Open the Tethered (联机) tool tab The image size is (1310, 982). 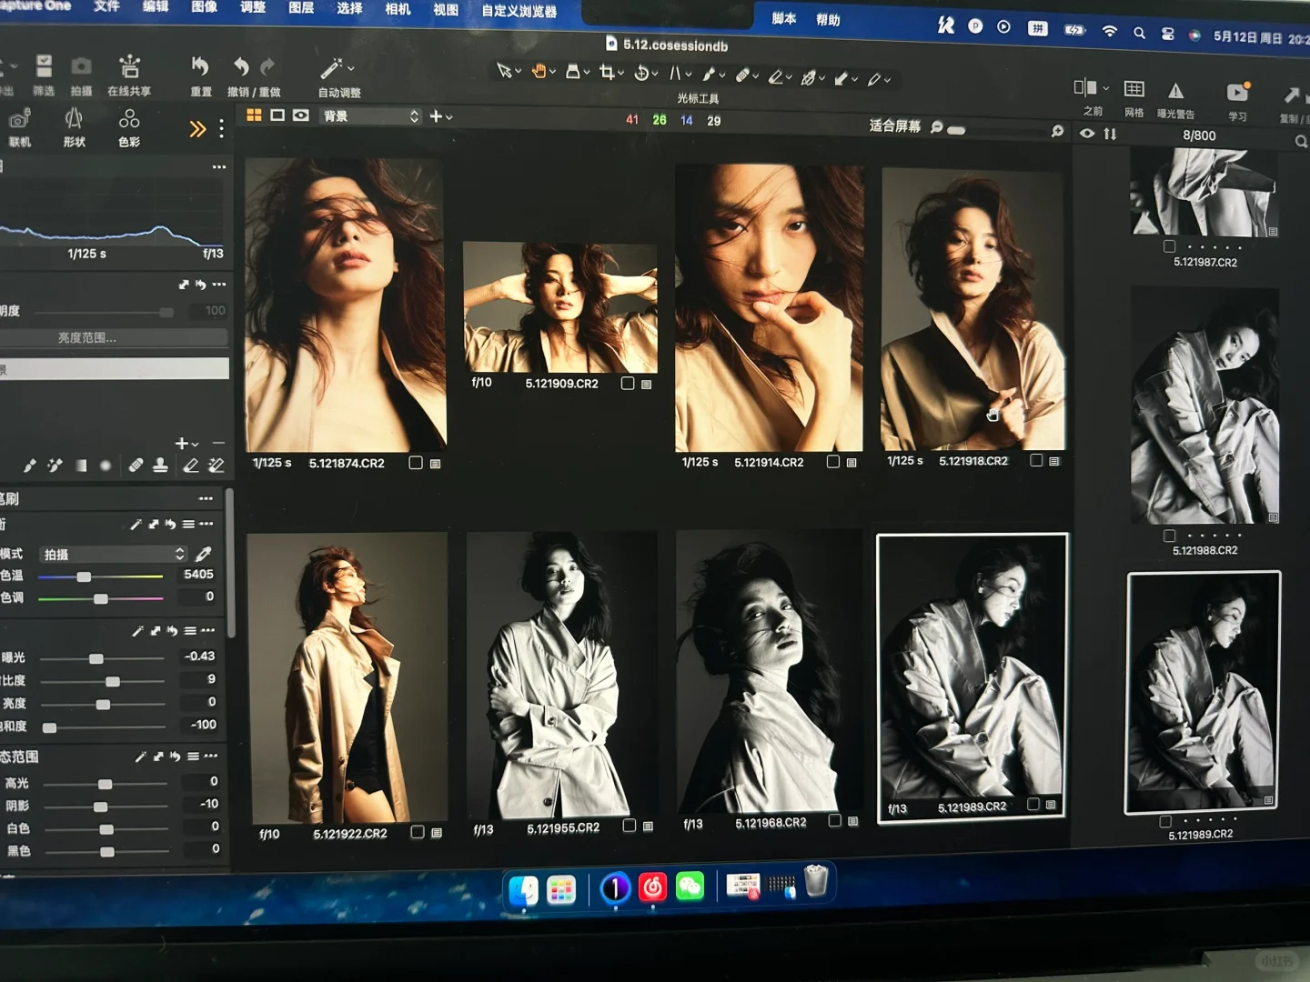pyautogui.click(x=20, y=118)
